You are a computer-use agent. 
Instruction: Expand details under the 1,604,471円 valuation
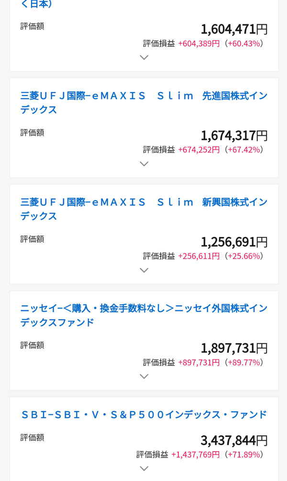click(x=144, y=58)
